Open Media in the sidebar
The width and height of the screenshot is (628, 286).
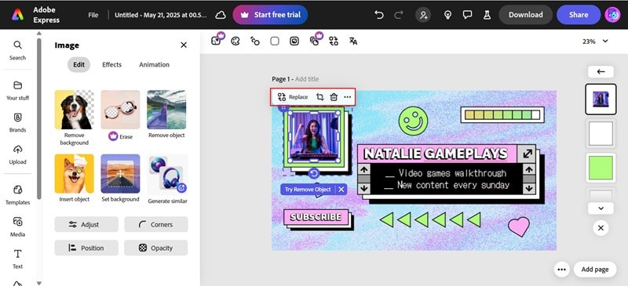(17, 227)
